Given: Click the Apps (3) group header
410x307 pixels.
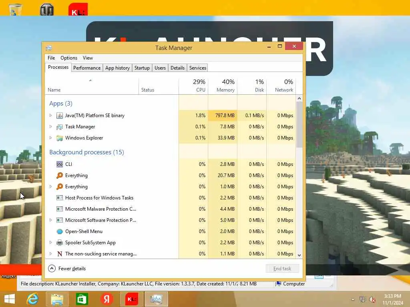Looking at the screenshot, I should (x=61, y=104).
